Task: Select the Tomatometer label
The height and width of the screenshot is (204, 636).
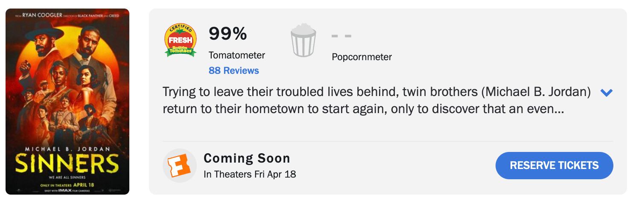Action: click(236, 55)
